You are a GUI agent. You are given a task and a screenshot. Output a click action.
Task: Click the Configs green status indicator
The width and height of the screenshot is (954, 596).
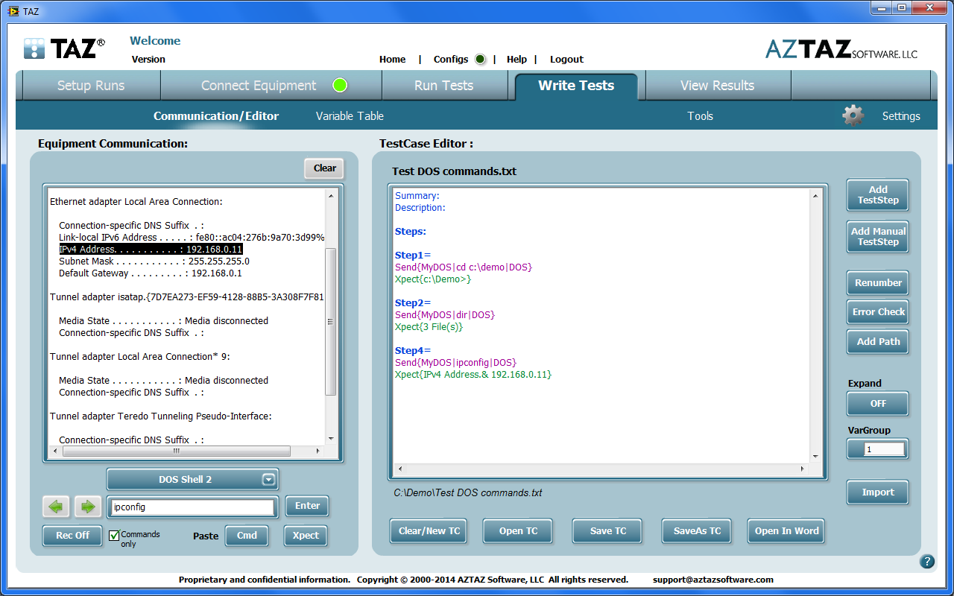[480, 60]
